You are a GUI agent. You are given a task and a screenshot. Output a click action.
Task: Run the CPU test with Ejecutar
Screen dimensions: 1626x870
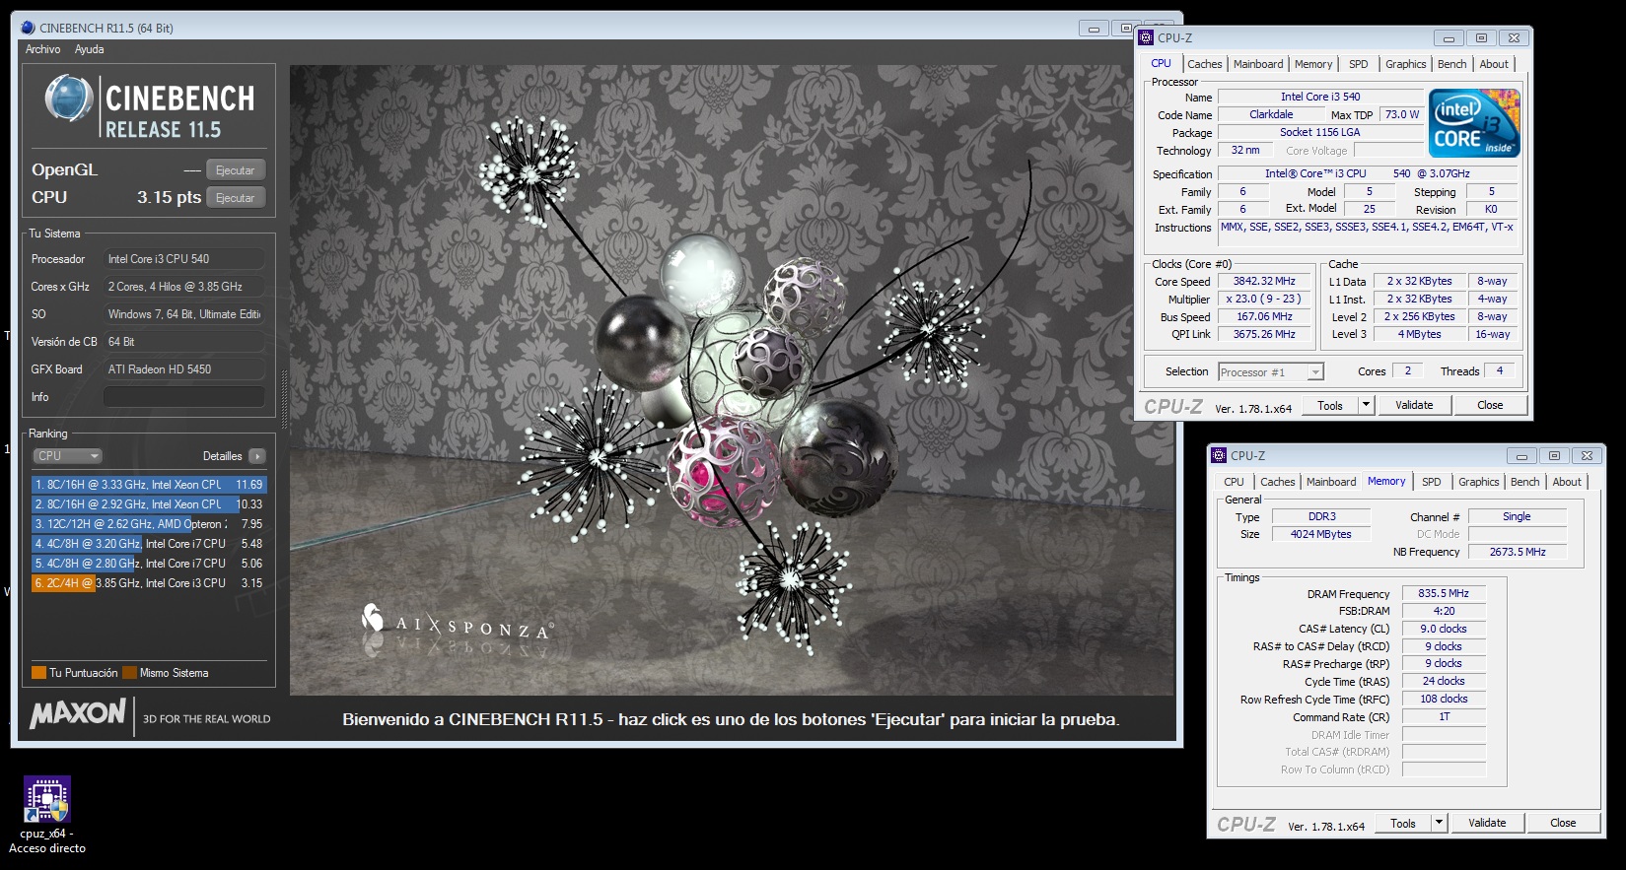(235, 198)
